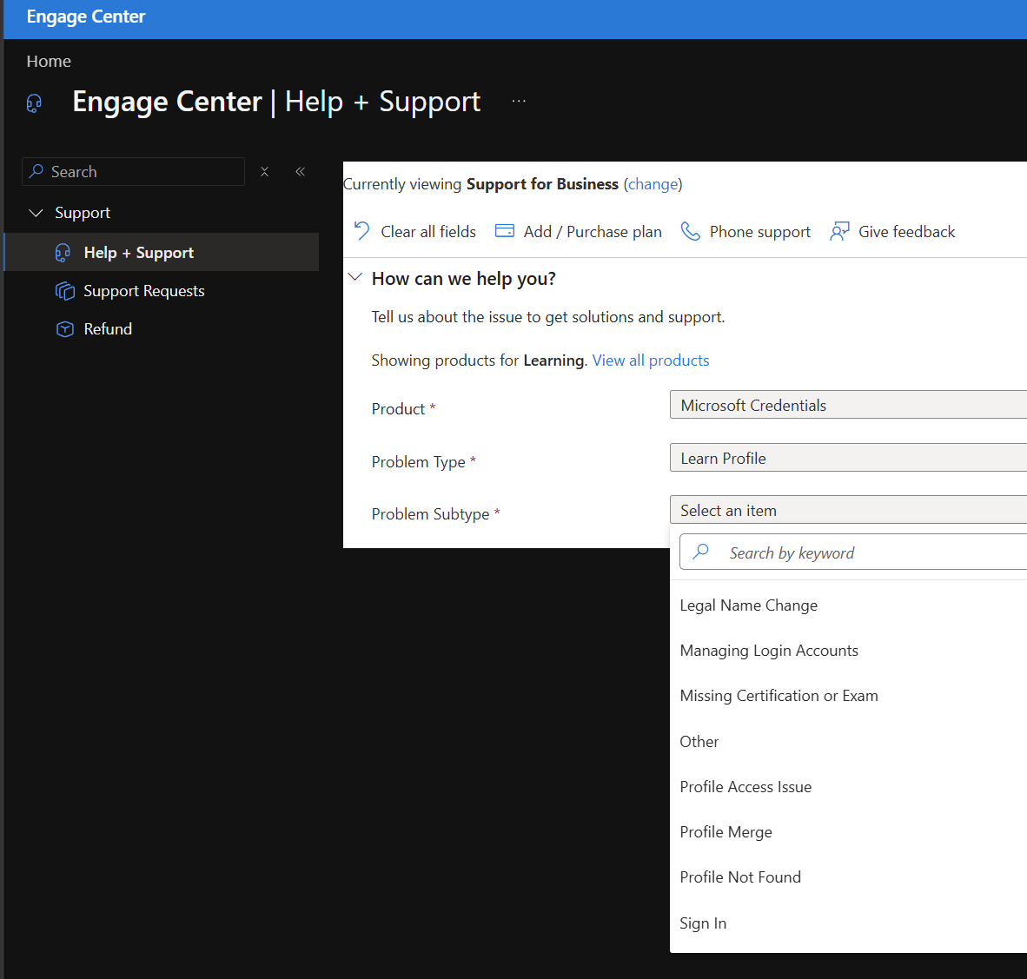Select Profile Merge option

pos(848,831)
